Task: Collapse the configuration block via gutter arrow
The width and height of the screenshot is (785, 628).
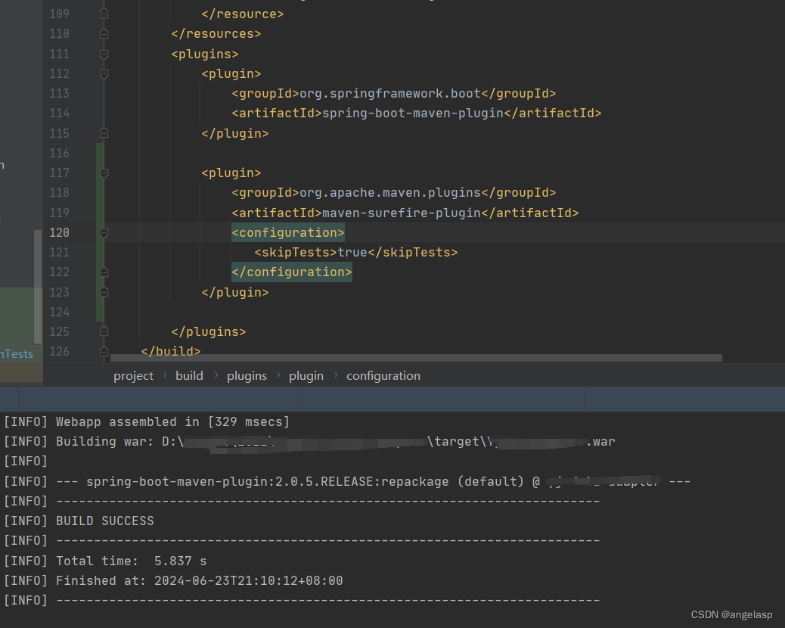Action: pos(104,232)
